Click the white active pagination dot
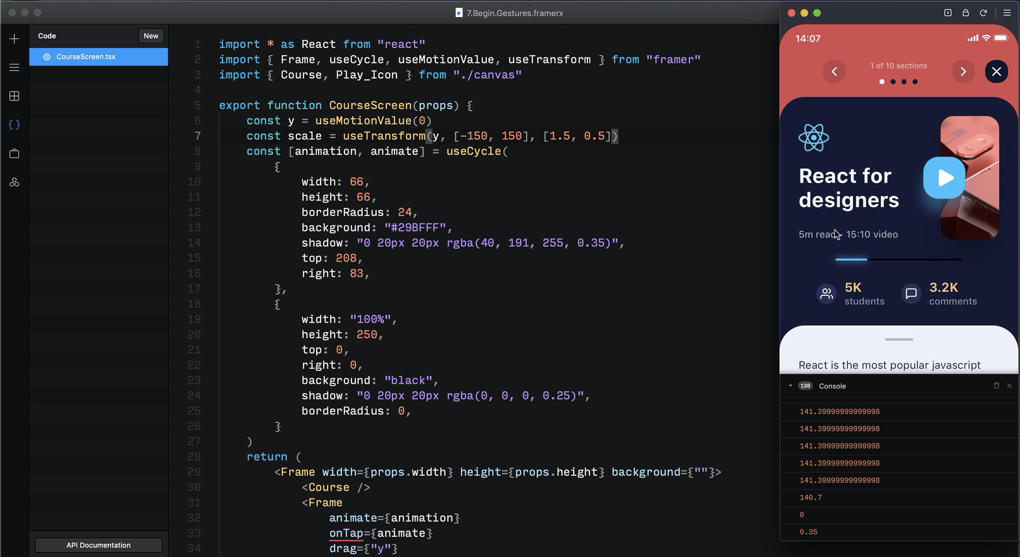The height and width of the screenshot is (557, 1020). [x=882, y=82]
